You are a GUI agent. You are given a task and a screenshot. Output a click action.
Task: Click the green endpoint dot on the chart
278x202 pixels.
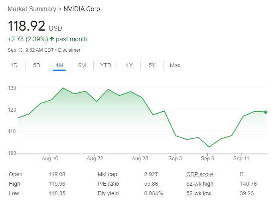(266, 112)
